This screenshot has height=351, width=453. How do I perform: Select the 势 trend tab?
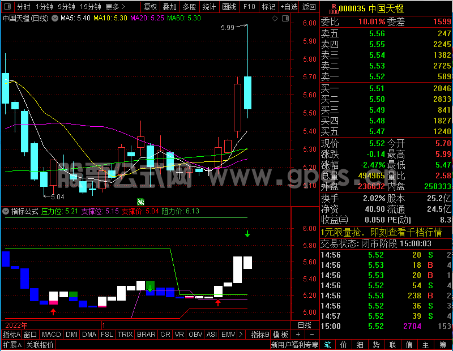376,345
